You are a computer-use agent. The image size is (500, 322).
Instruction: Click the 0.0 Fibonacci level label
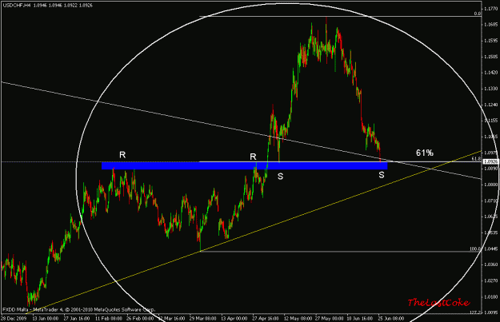[x=478, y=14]
